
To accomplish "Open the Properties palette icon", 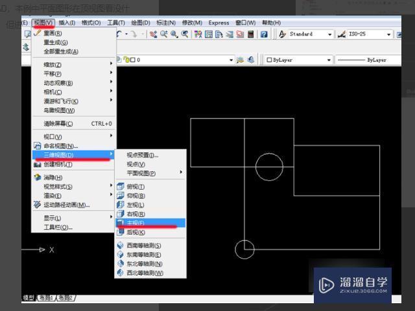I will (x=198, y=34).
